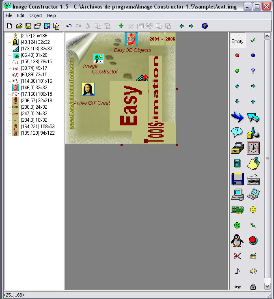Click the library vertical scrollbar thumb
This screenshot has height=299, width=274.
click(268, 159)
